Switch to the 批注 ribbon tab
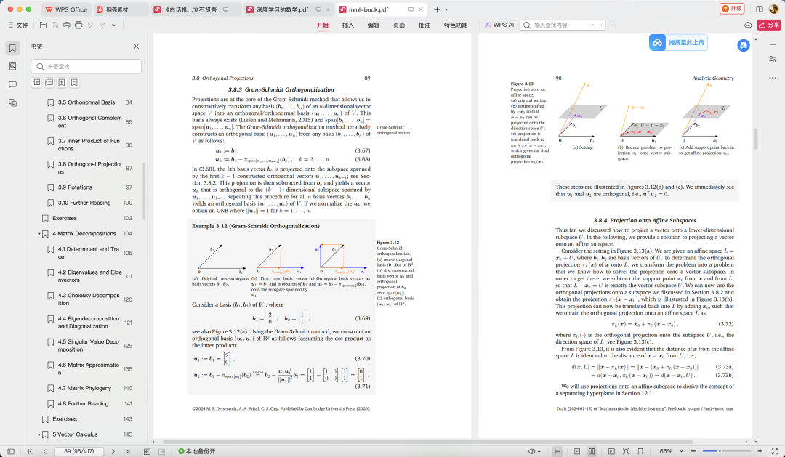 [424, 25]
